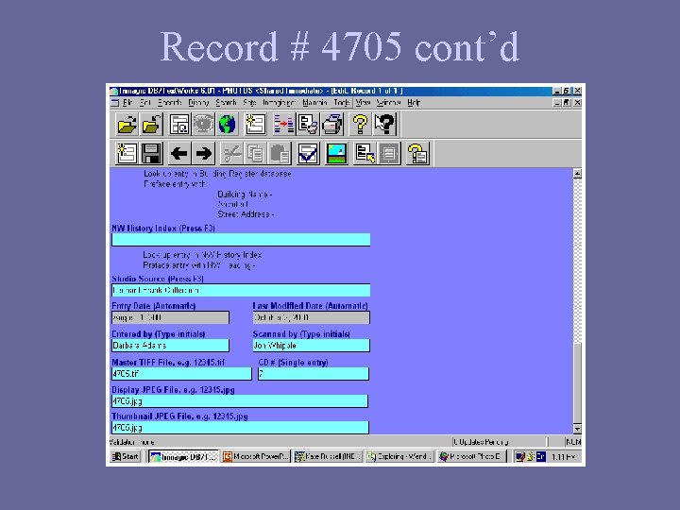
Task: Click the paste clipboard icon
Action: tap(280, 154)
